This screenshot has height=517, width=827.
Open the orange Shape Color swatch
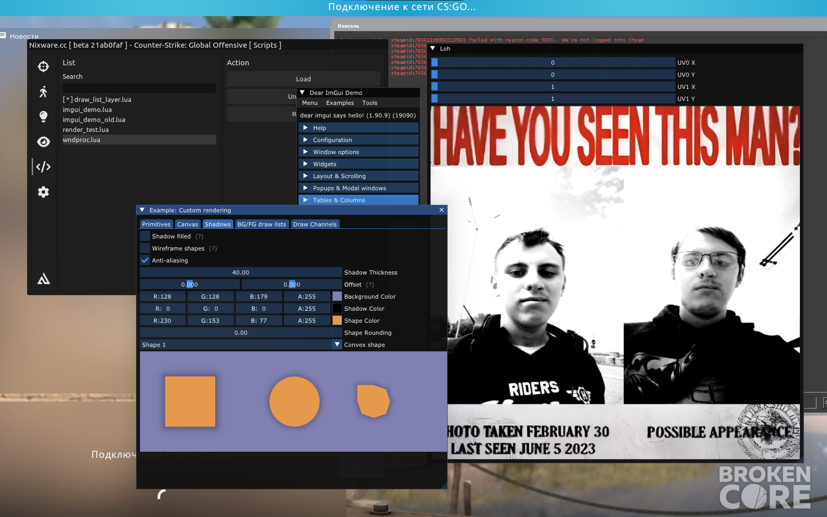tap(337, 321)
